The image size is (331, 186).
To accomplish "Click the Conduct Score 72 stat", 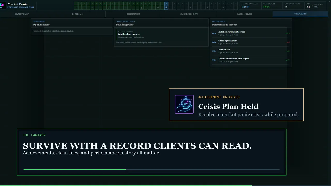I will 294,5.
